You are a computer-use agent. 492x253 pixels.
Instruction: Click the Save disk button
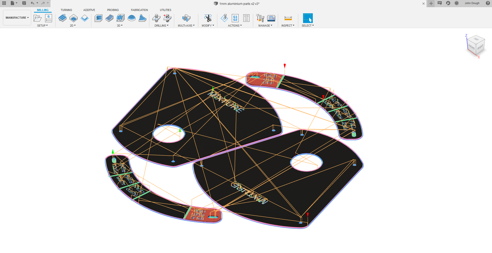(24, 3)
